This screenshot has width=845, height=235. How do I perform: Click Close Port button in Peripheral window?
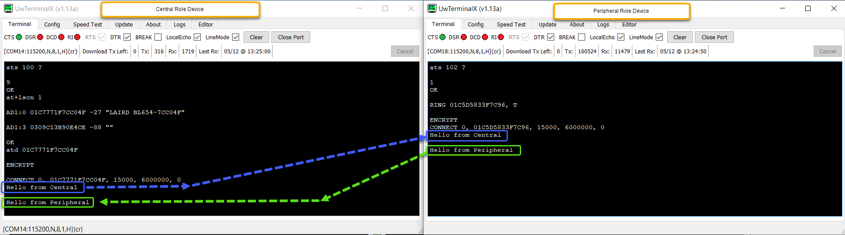pyautogui.click(x=714, y=37)
